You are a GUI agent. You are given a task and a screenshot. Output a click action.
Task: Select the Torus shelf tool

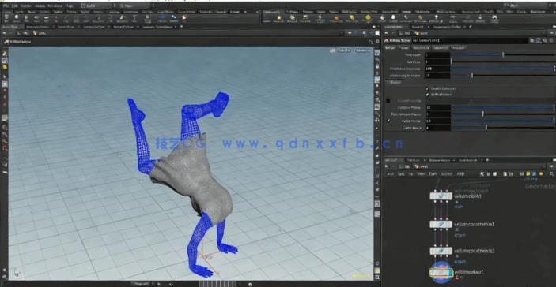click(x=36, y=18)
